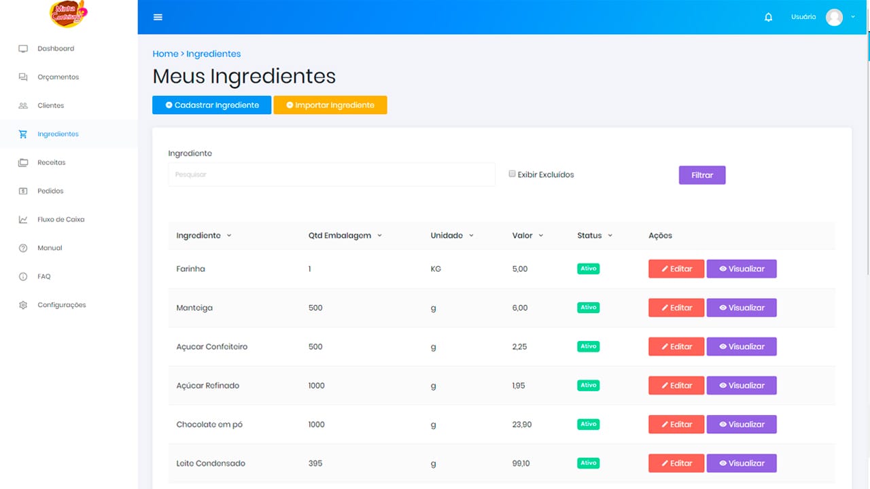The width and height of the screenshot is (870, 489).
Task: Sort by the Ingrediente column arrow
Action: point(229,236)
